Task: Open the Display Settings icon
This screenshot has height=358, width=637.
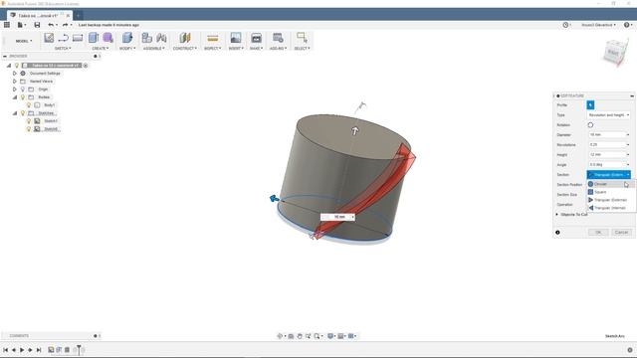Action: click(x=330, y=336)
